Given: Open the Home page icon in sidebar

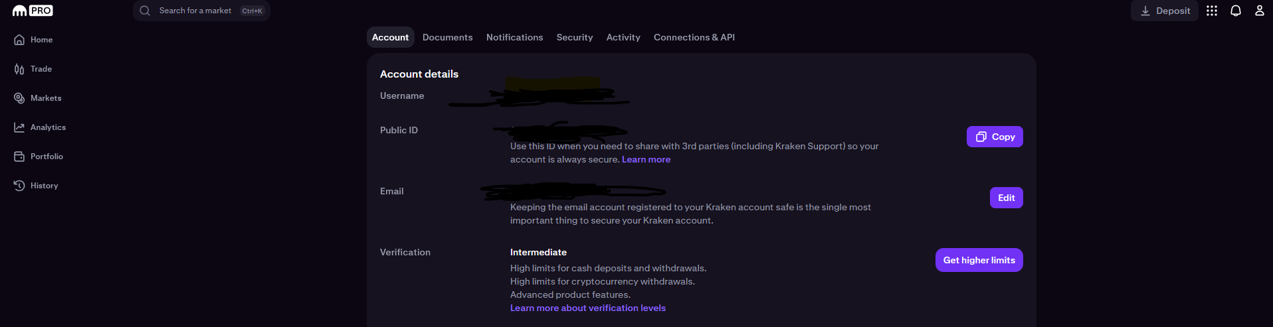Looking at the screenshot, I should (x=19, y=40).
